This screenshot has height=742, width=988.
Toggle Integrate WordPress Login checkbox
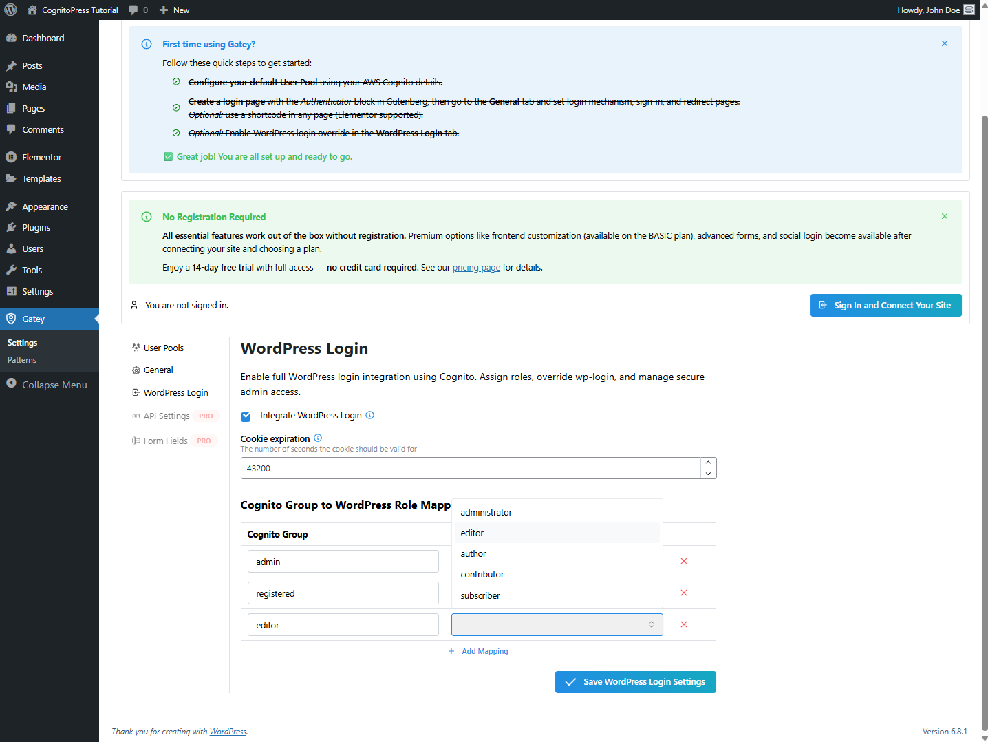(x=246, y=416)
